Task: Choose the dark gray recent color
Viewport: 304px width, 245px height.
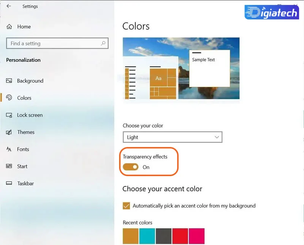Action: point(164,236)
